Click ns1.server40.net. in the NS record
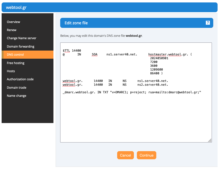Image resolution: width=220 pixels, height=169 pixels. coord(153,81)
